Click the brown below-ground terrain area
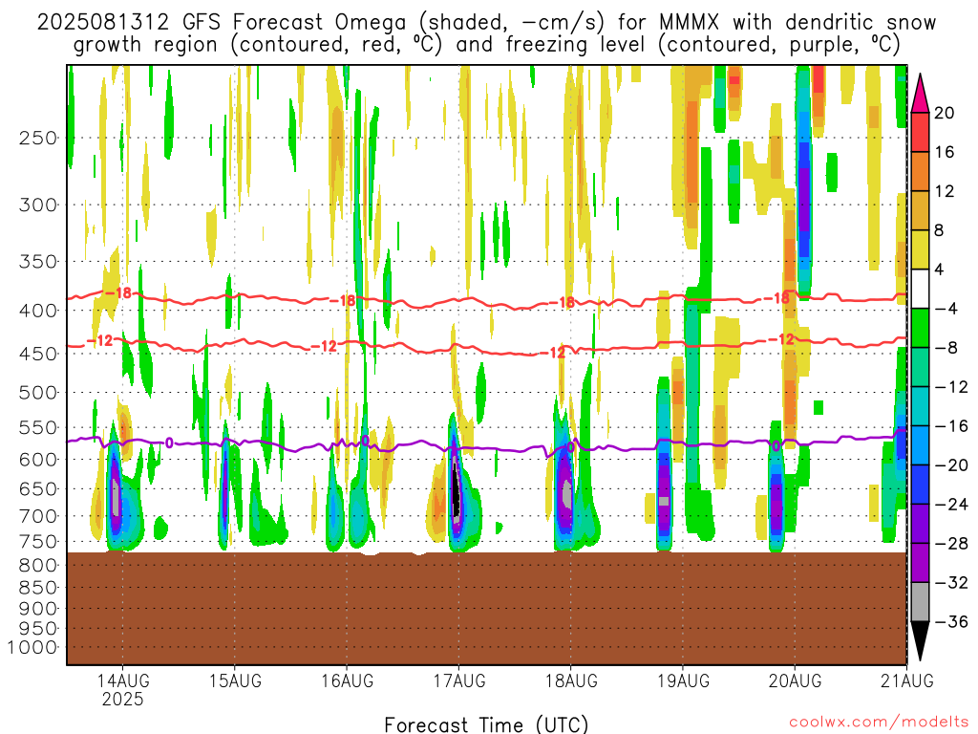The image size is (978, 734). 486,608
